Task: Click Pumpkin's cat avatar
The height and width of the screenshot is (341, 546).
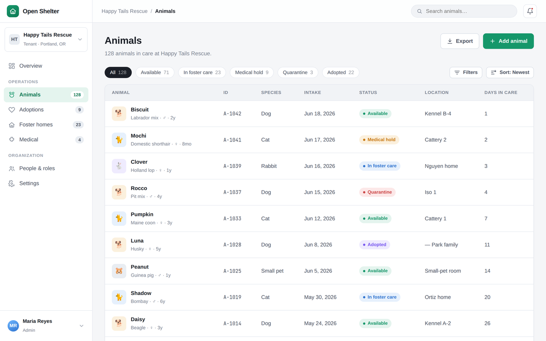Action: coord(119,218)
